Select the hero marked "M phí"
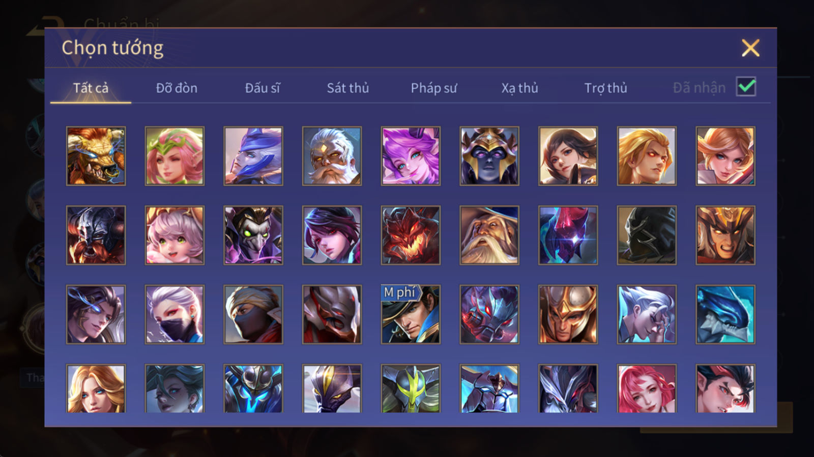This screenshot has width=814, height=457. pos(411,314)
